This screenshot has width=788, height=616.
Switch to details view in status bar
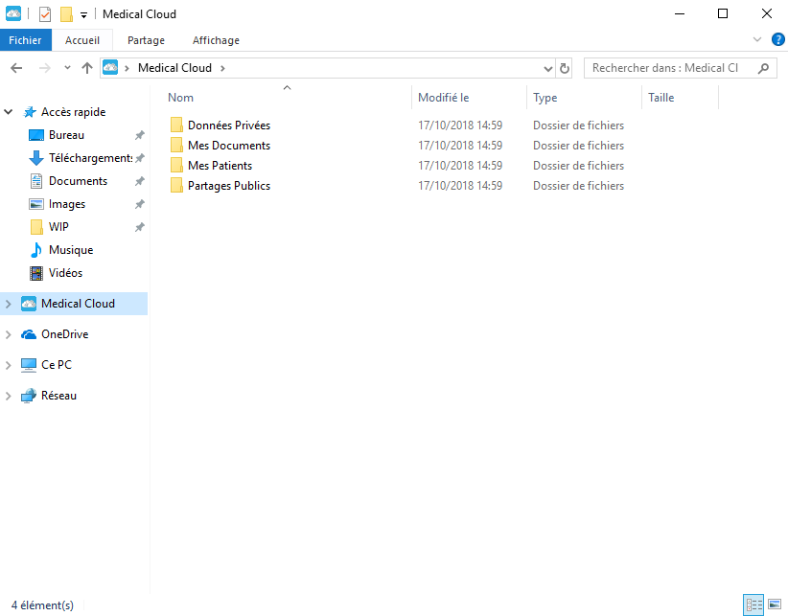(753, 605)
